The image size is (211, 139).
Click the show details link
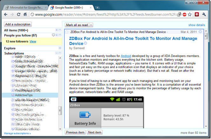point(197,25)
